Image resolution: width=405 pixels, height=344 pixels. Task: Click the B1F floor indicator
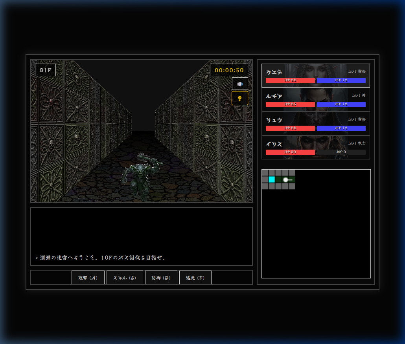(x=46, y=70)
